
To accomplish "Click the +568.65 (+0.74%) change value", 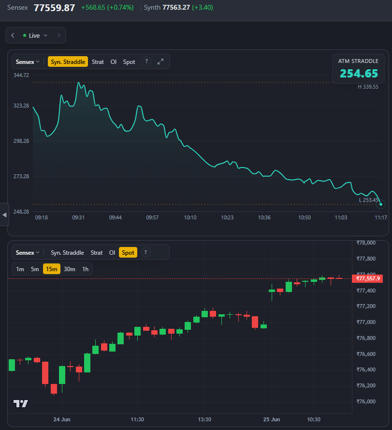I will click(108, 7).
